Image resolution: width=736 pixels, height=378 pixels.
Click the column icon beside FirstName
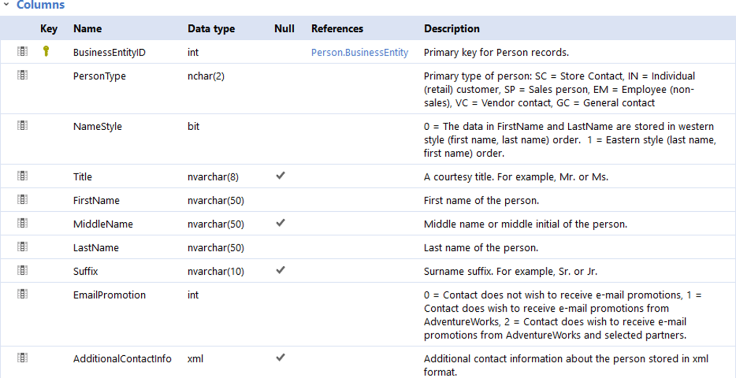point(22,200)
